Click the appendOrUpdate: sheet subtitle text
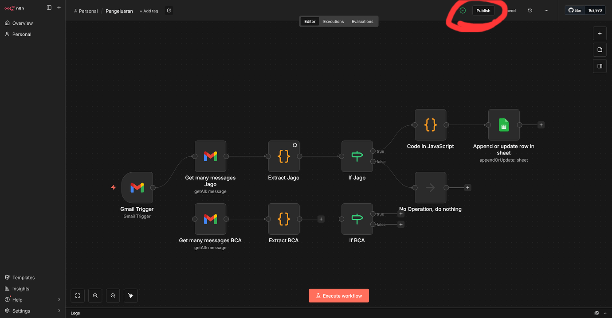This screenshot has height=318, width=612. tap(504, 160)
